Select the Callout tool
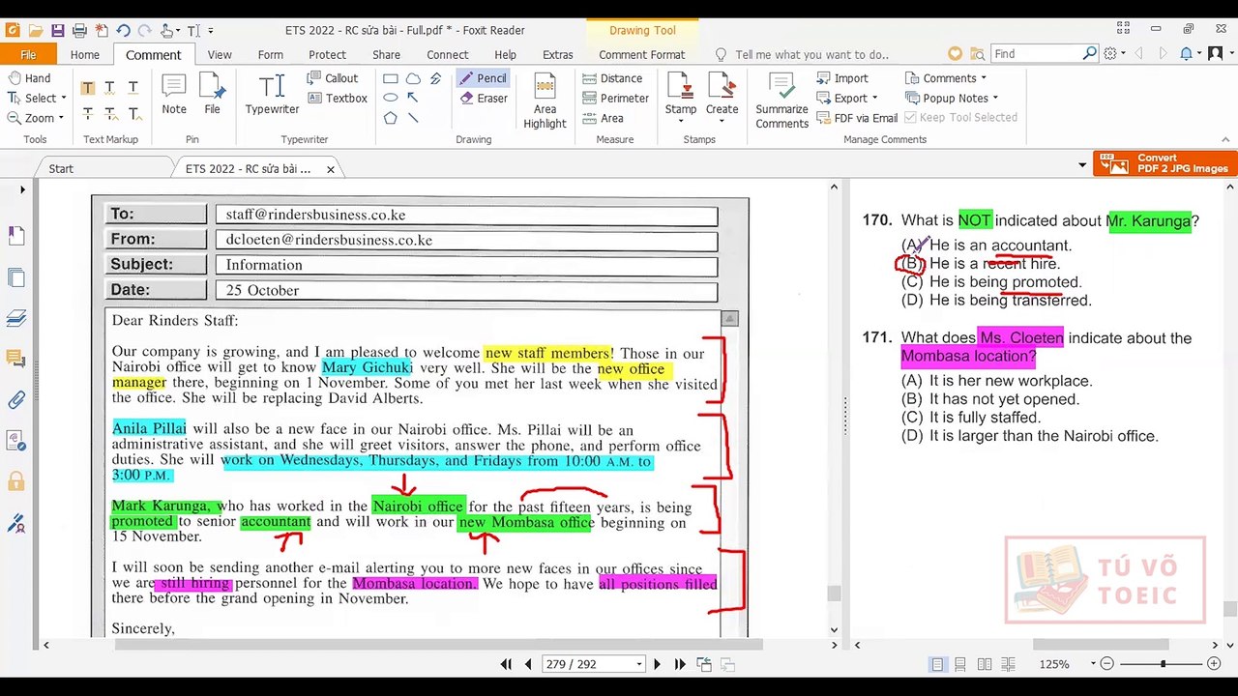Image resolution: width=1238 pixels, height=696 pixels. (333, 78)
